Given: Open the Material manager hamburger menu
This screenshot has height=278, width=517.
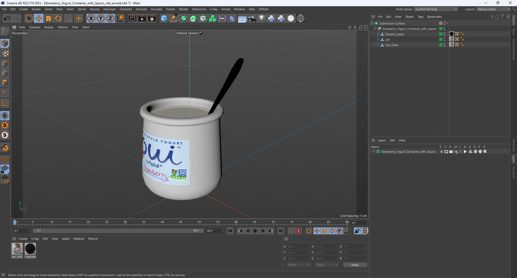Looking at the screenshot, I should pyautogui.click(x=14, y=239).
